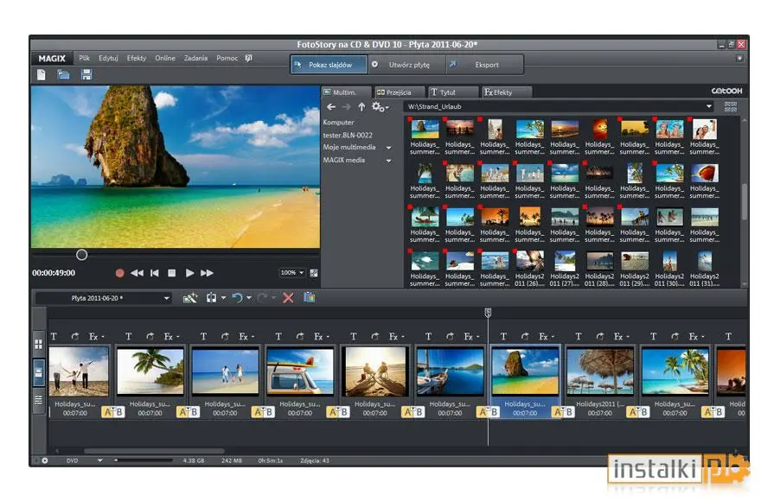Open the Pomoc menu

pyautogui.click(x=227, y=58)
